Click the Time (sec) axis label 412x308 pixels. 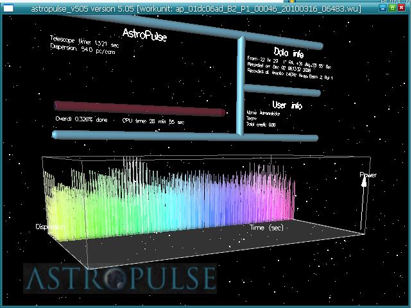[266, 227]
